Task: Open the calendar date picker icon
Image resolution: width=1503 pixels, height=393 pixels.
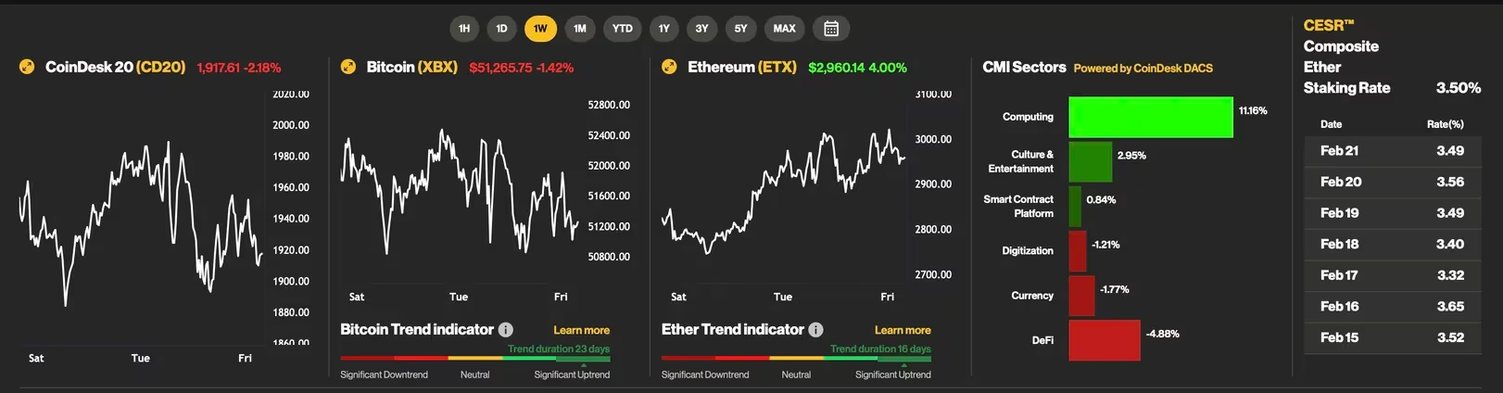Action: (x=831, y=29)
